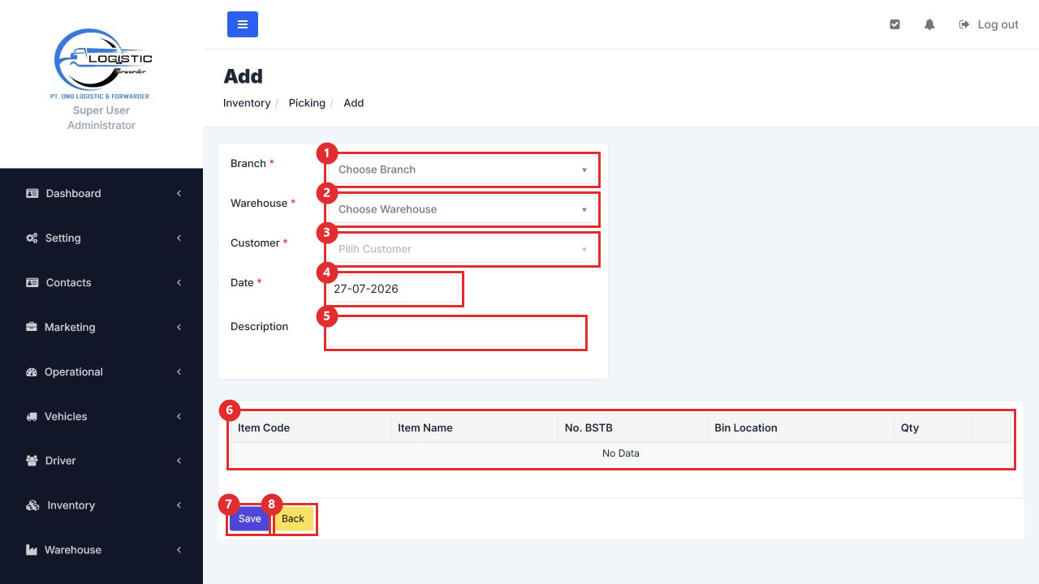Click the company logo image
The height and width of the screenshot is (584, 1039).
pyautogui.click(x=101, y=63)
